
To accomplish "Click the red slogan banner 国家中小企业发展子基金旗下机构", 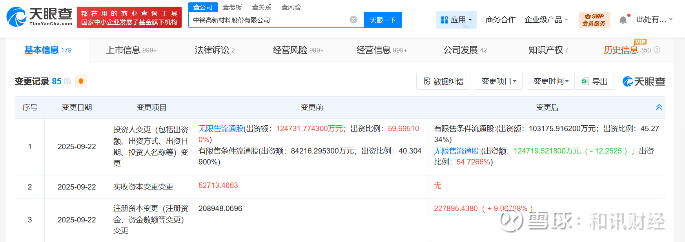I will click(129, 17).
